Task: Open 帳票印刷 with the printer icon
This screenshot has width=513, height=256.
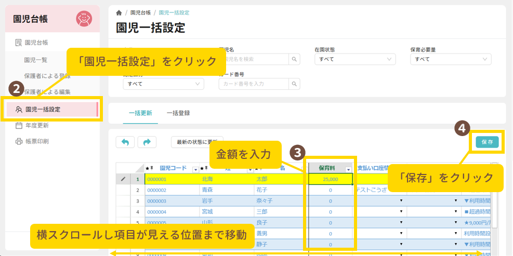Action: [36, 141]
